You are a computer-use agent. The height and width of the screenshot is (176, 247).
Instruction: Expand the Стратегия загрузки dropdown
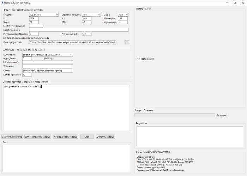[x=91, y=15]
